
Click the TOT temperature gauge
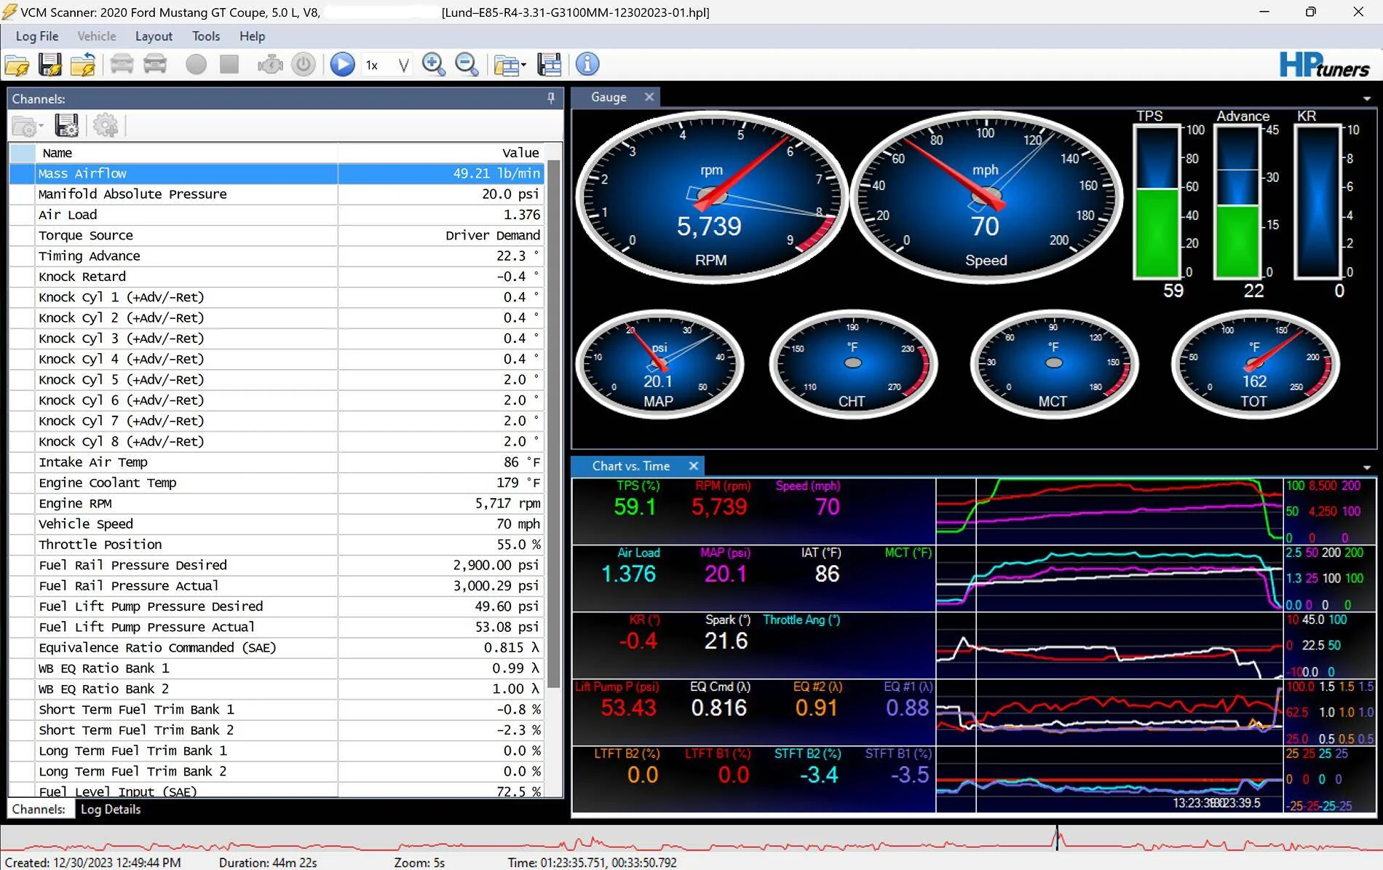click(1254, 364)
